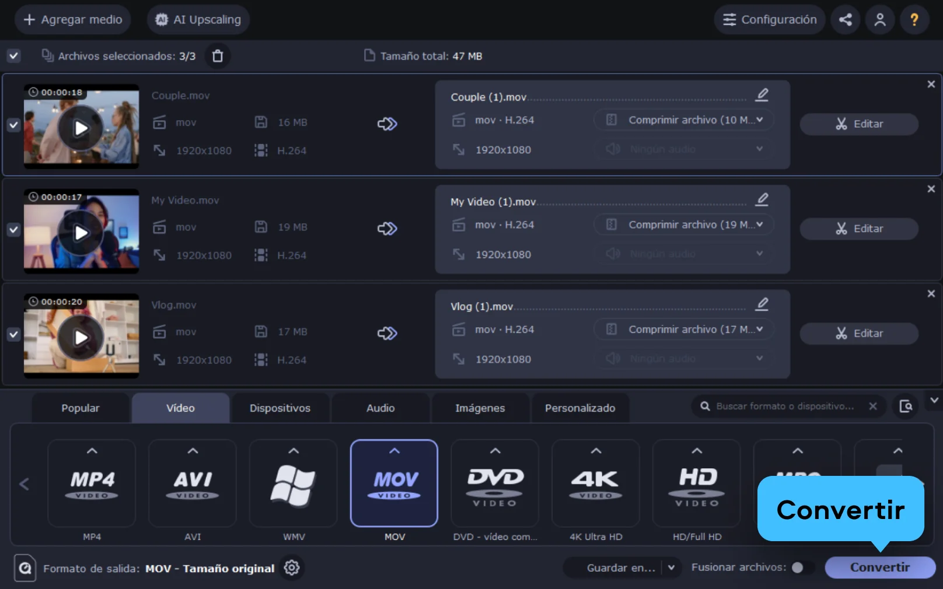This screenshot has width=943, height=589.
Task: Select the MP4 video format
Action: 92,483
